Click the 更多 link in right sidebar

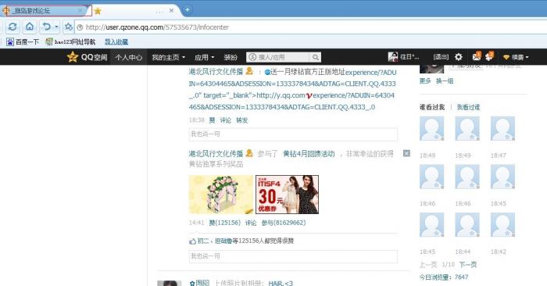[x=425, y=81]
